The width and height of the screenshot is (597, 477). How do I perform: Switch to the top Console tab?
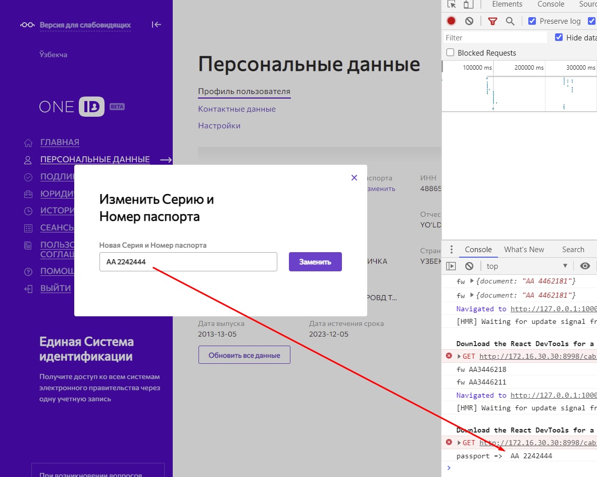[551, 4]
